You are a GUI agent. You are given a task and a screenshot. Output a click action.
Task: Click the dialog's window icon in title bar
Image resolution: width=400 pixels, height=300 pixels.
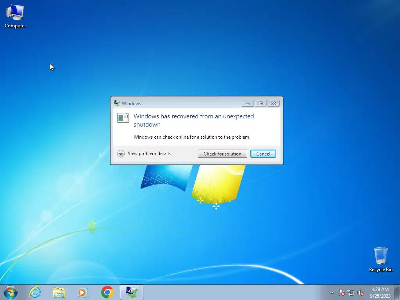(117, 103)
